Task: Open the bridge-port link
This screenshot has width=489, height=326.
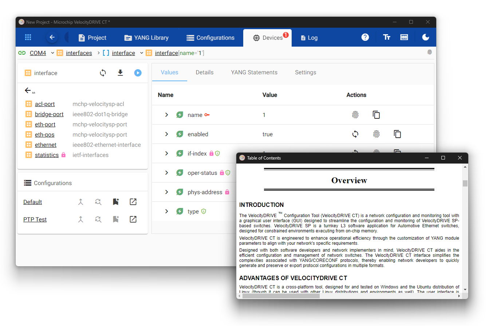Action: coord(49,114)
